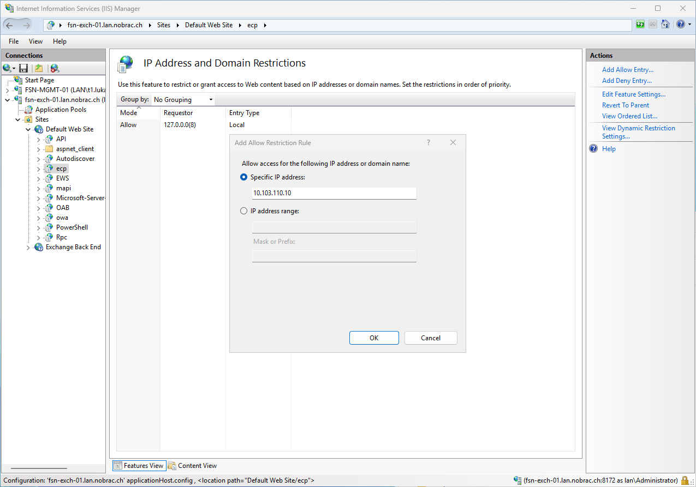Go to the Home page icon
Image resolution: width=696 pixels, height=487 pixels.
tap(665, 25)
